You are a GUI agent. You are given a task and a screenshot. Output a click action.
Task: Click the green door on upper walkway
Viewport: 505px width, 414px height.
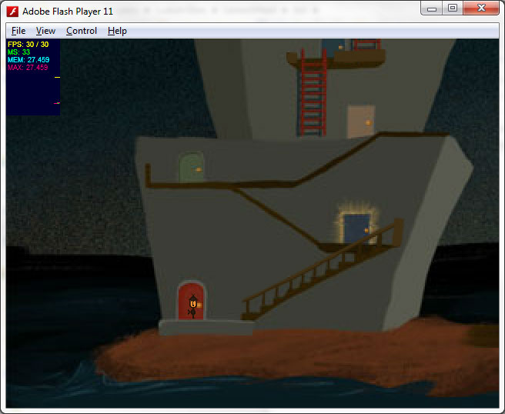[192, 168]
